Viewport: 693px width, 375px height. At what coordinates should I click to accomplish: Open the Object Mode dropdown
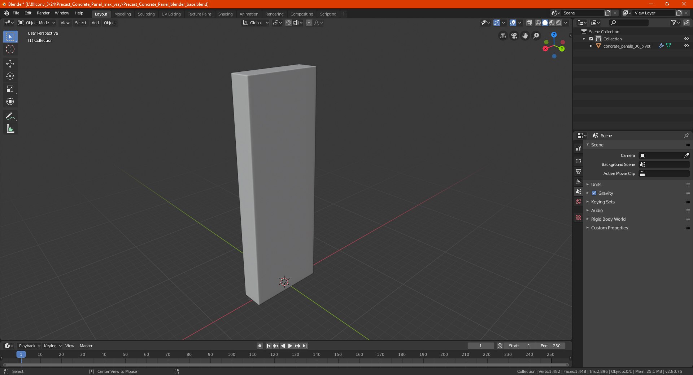[x=37, y=23]
